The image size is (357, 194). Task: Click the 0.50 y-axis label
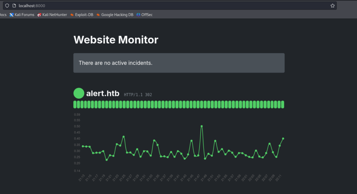(x=77, y=126)
